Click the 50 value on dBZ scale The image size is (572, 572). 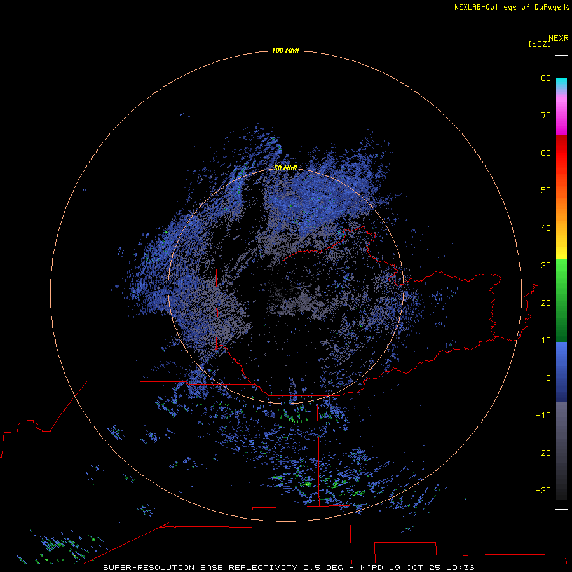pos(546,191)
